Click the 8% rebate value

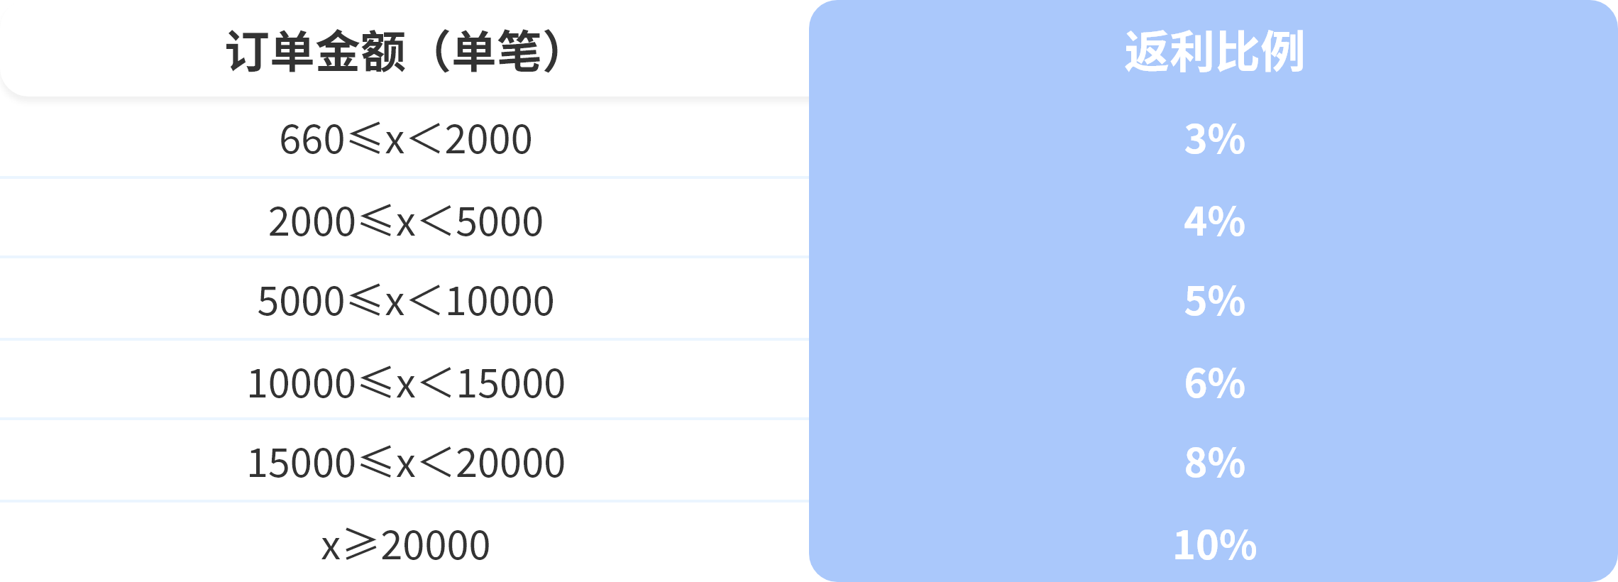1214,463
